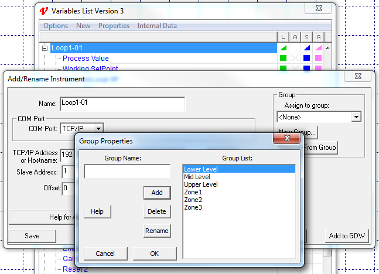Select Mid Level in the Group List
Image resolution: width=379 pixels, height=274 pixels.
coord(197,177)
